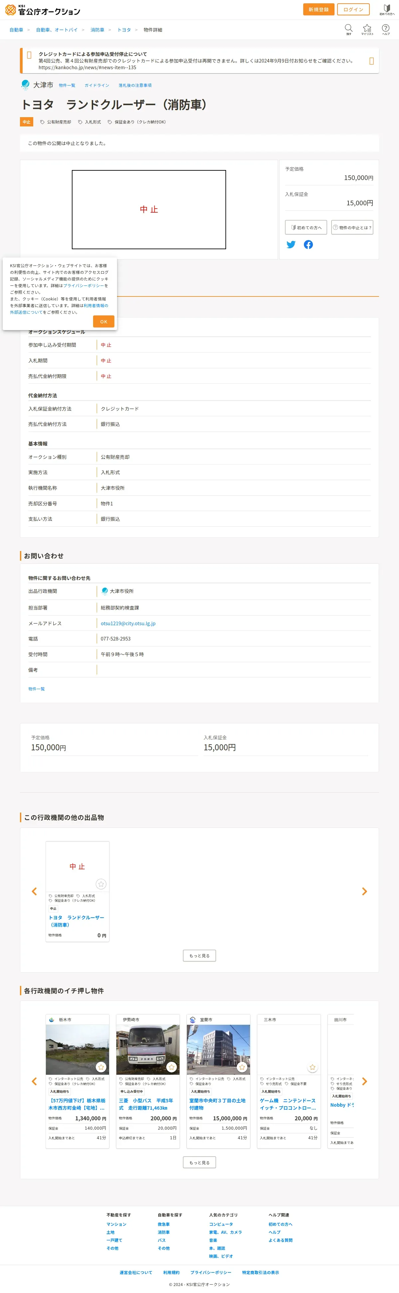Open 伊勢崎市 bus photo thumbnail
Viewport: 399px width, 1293px height.
pos(148,1049)
